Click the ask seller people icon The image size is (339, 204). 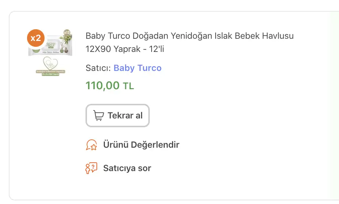click(91, 168)
